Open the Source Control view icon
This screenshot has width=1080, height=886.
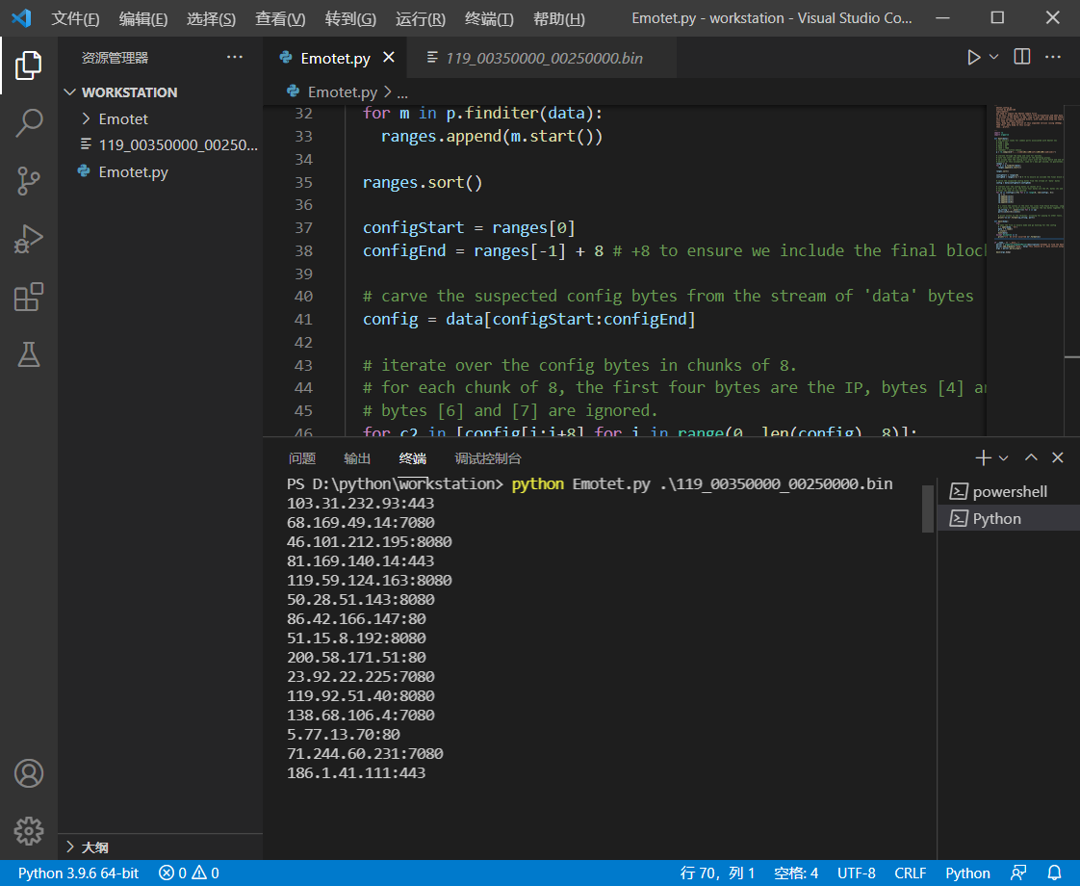pyautogui.click(x=29, y=179)
